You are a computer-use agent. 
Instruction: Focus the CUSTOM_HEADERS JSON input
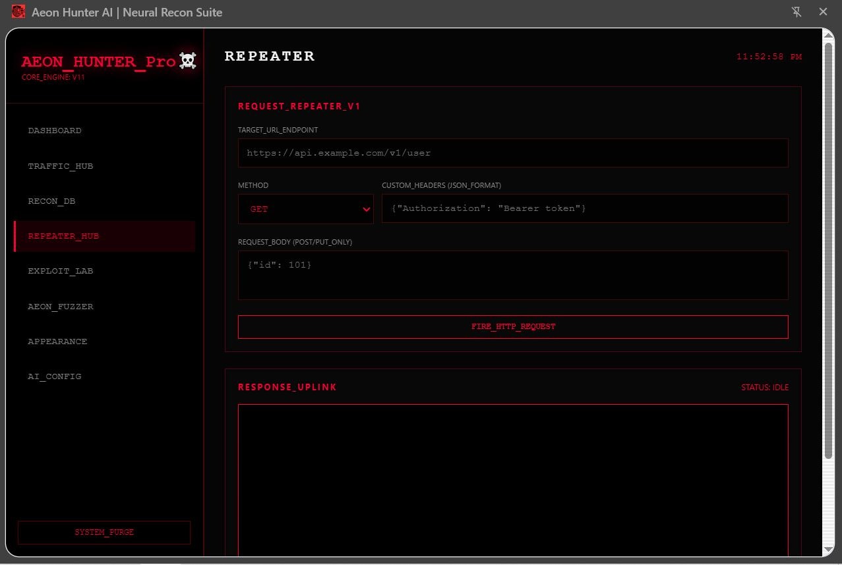(585, 208)
